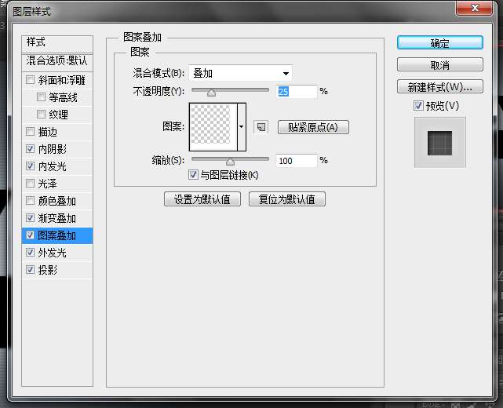Select the 外发光 style entry

(53, 253)
